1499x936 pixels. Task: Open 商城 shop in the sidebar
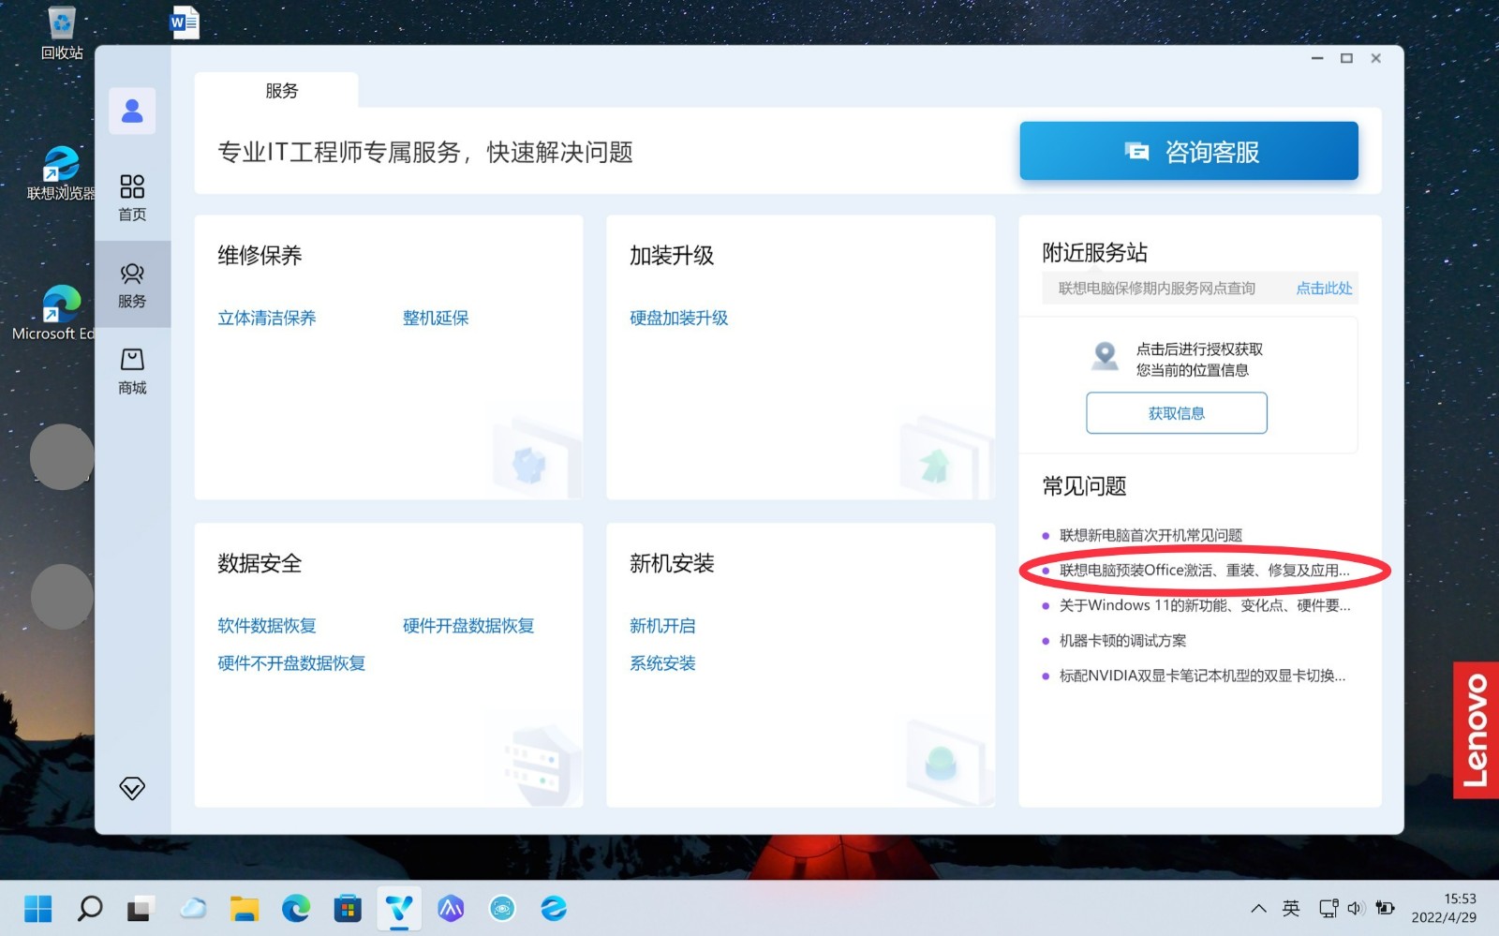[132, 371]
